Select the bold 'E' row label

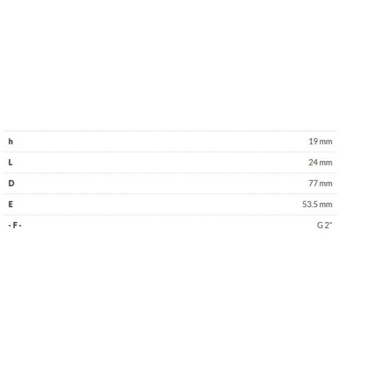pyautogui.click(x=11, y=204)
